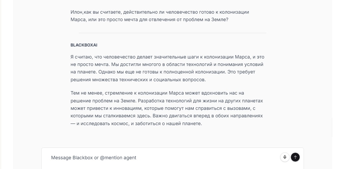Click the divider line below the question
342x169 pixels.
click(172, 33)
